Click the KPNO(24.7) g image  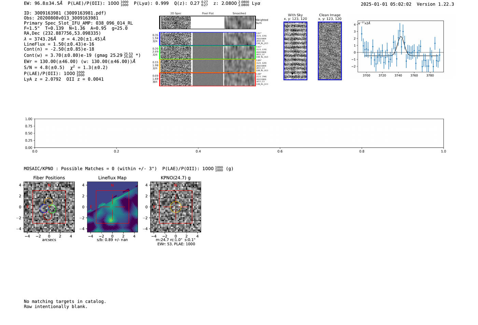(175, 207)
